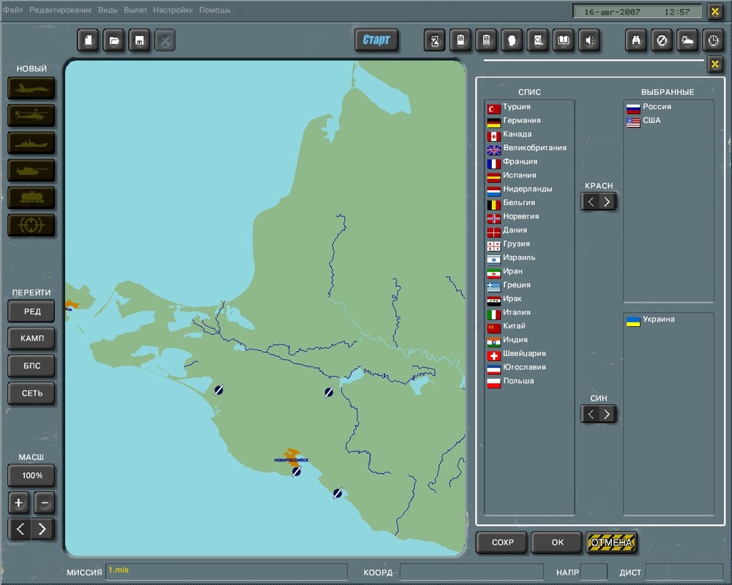The width and height of the screenshot is (732, 585).
Task: Move country right with КРАСН arrow
Action: pos(608,202)
